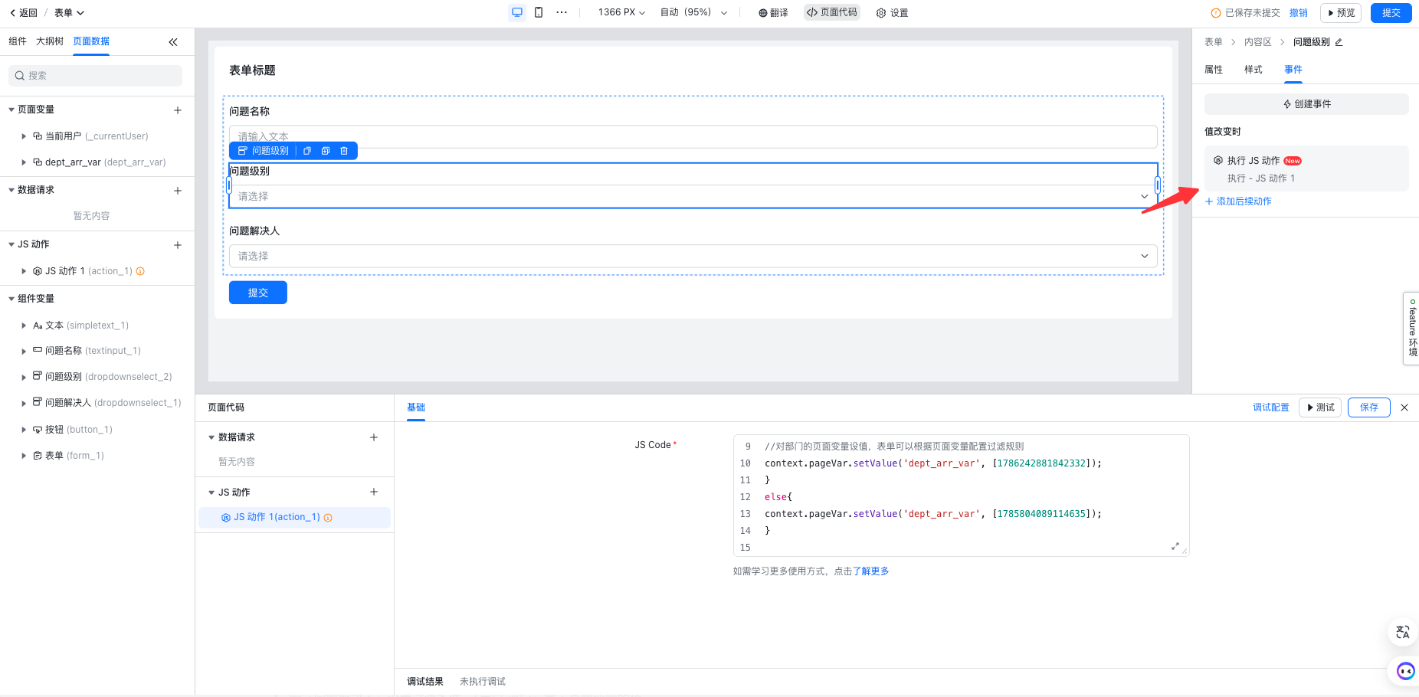Focus the 搜索 field in left panel

(96, 76)
